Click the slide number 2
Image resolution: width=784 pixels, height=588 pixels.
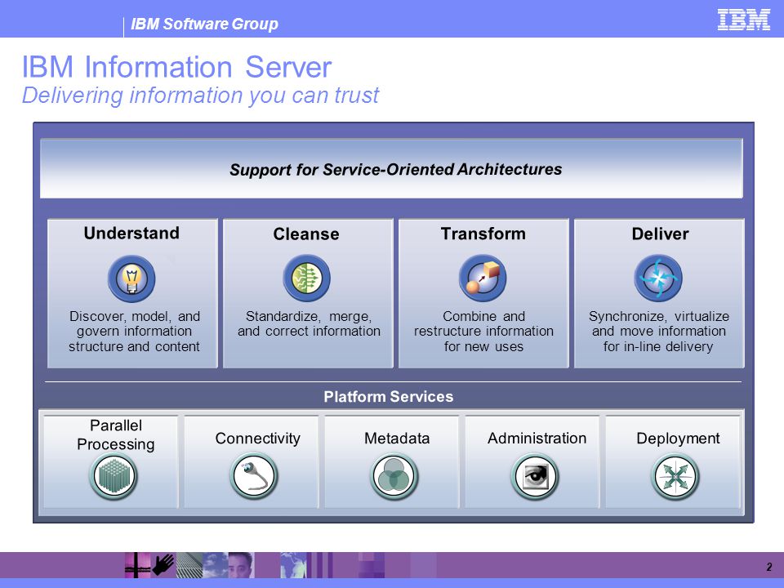769,567
